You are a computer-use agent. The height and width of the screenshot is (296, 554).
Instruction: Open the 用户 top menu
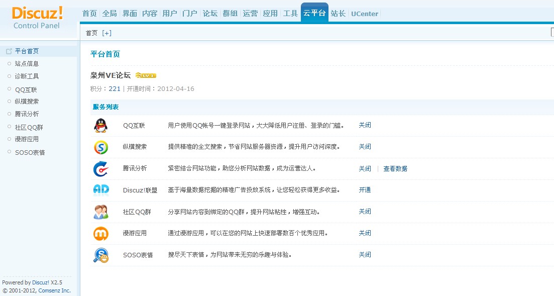click(170, 14)
